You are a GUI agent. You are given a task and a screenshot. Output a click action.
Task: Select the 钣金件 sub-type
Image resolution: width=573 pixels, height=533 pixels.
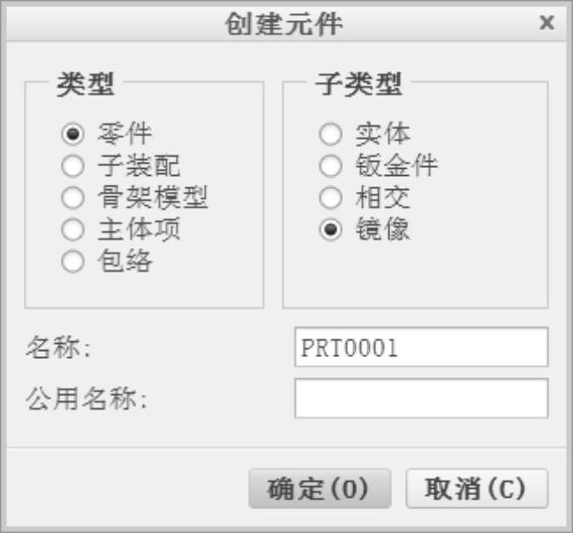[330, 166]
